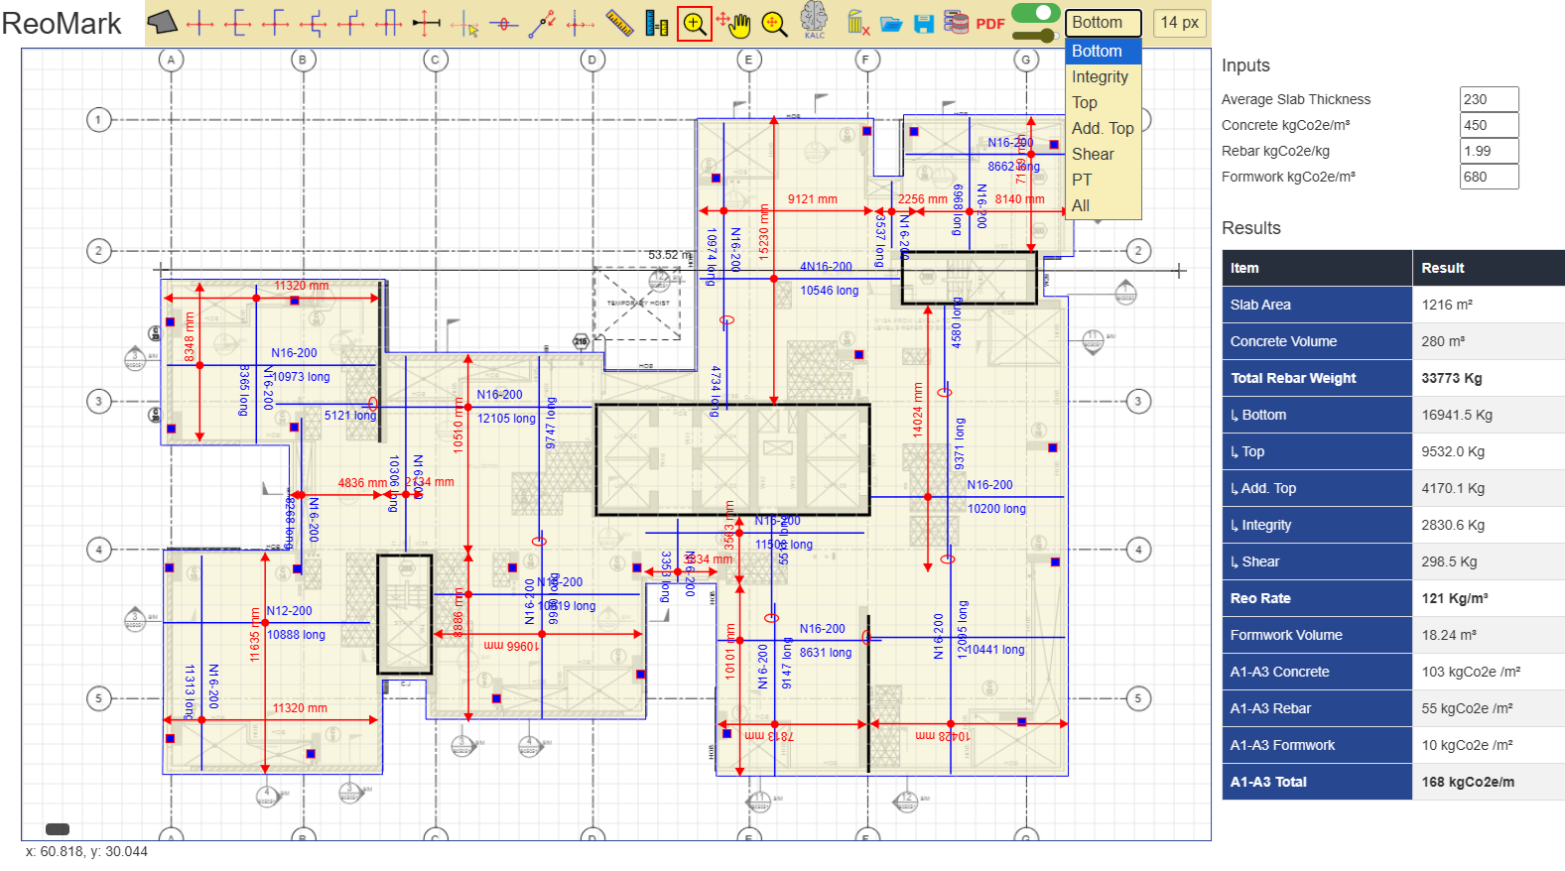Viewport: 1565px width, 871px height.
Task: Select the single-cranked bar reinforcement tool
Action: pyautogui.click(x=350, y=24)
